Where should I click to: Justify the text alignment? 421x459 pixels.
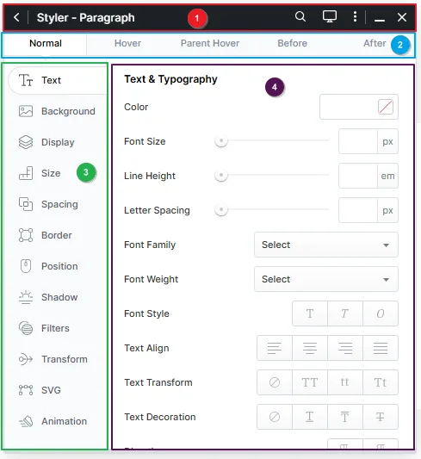click(x=381, y=348)
